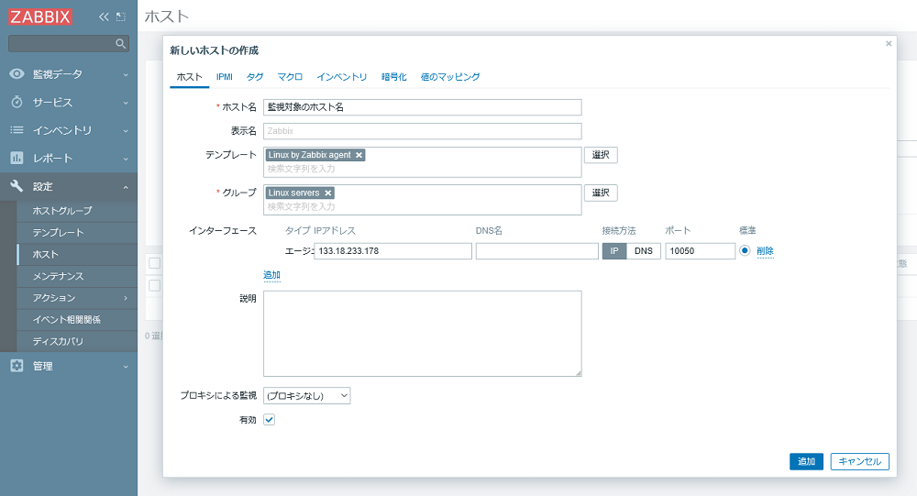This screenshot has width=917, height=496.
Task: Click the 削除 link for the interface
Action: click(x=765, y=251)
